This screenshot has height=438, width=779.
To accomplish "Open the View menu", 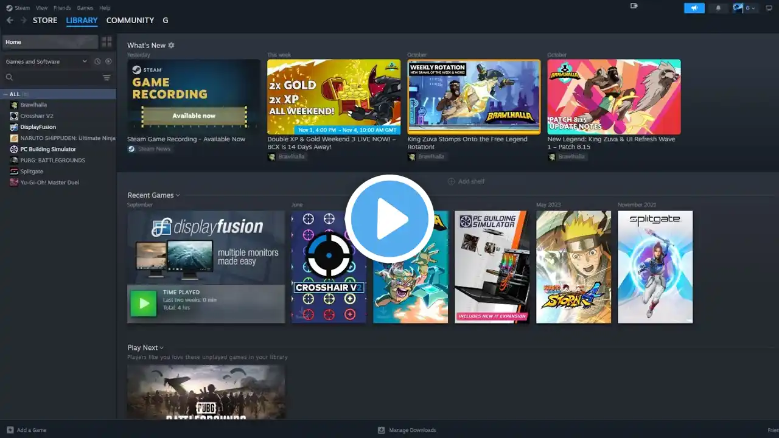I will tap(41, 8).
